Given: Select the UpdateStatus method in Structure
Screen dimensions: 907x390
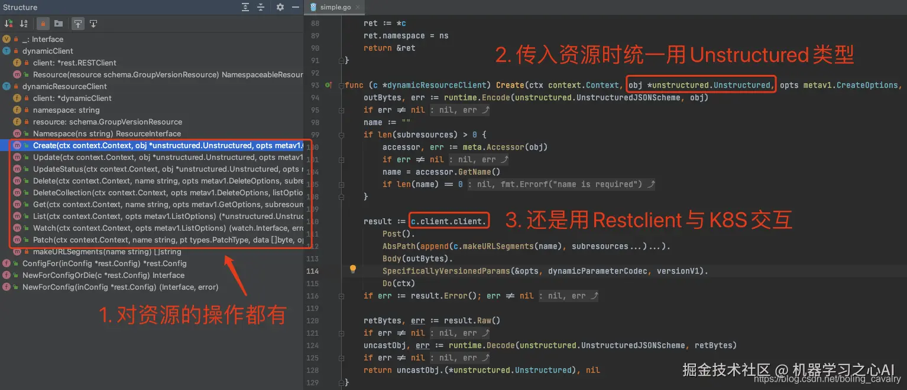Looking at the screenshot, I should (x=151, y=169).
